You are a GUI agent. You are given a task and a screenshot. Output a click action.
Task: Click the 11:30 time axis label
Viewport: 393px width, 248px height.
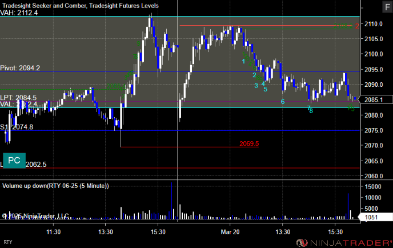(x=53, y=232)
